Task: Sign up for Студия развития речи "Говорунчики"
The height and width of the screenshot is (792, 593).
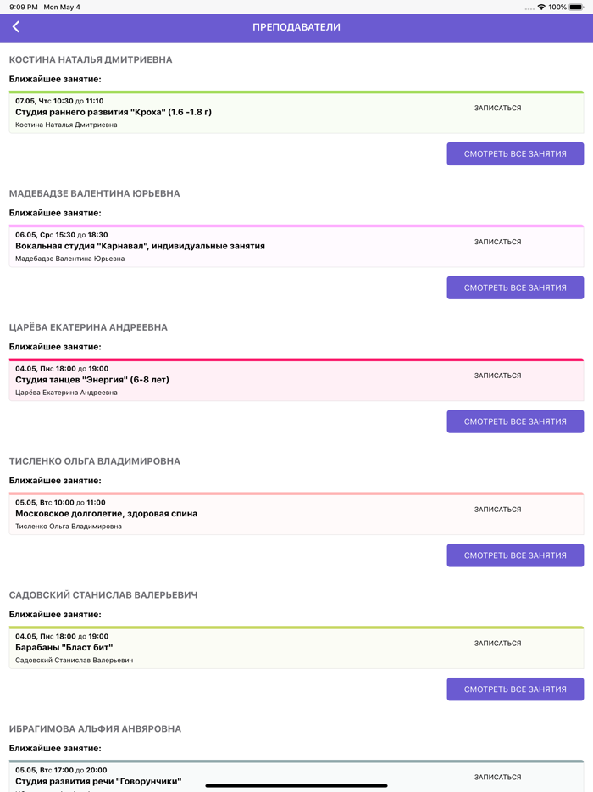Action: pyautogui.click(x=497, y=778)
